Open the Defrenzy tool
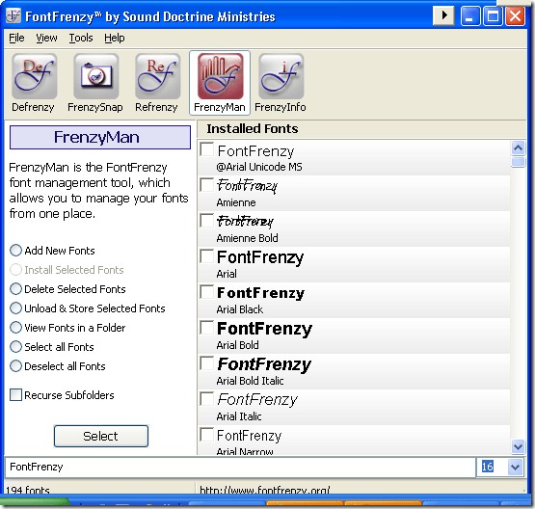The height and width of the screenshot is (509, 535). tap(34, 83)
